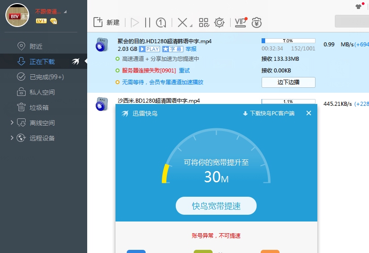Click the 字幕 subtitle button
Viewport: 369px width, 253px height.
173,49
